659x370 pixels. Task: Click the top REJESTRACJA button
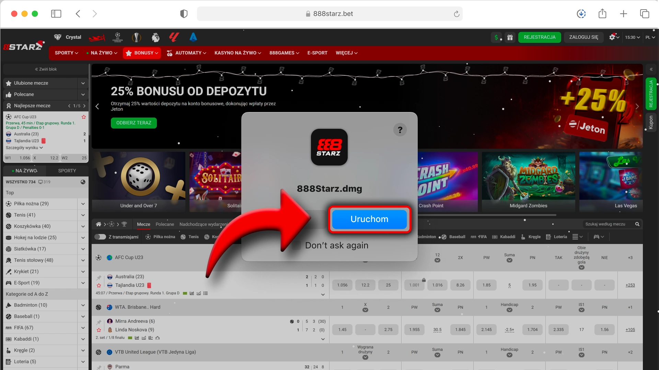click(540, 37)
